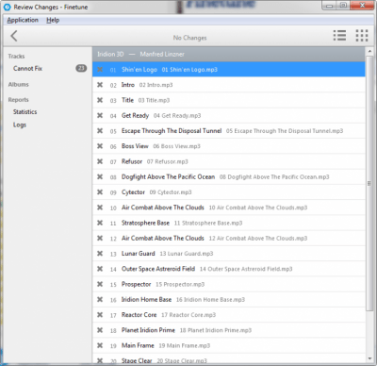Switch to grid view icon
377x366 pixels.
click(x=362, y=35)
